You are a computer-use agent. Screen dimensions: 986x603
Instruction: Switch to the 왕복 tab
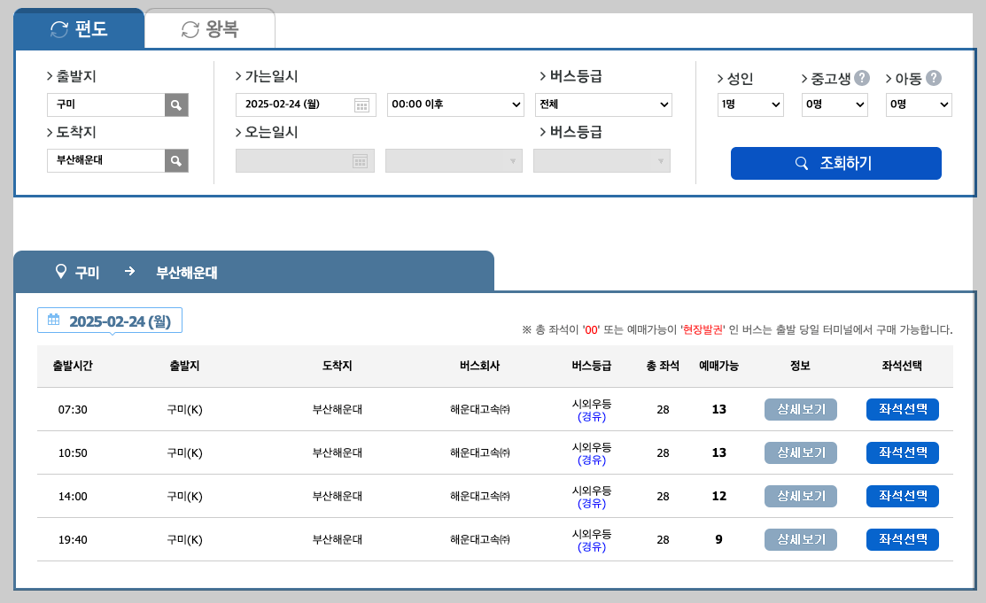click(x=210, y=27)
